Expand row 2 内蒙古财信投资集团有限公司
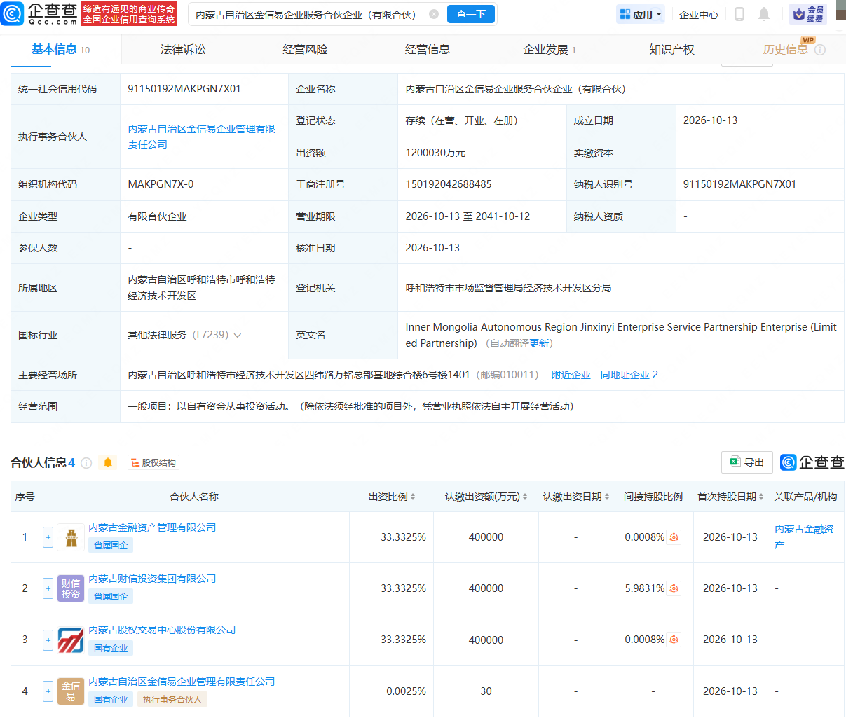This screenshot has height=718, width=846. (48, 588)
